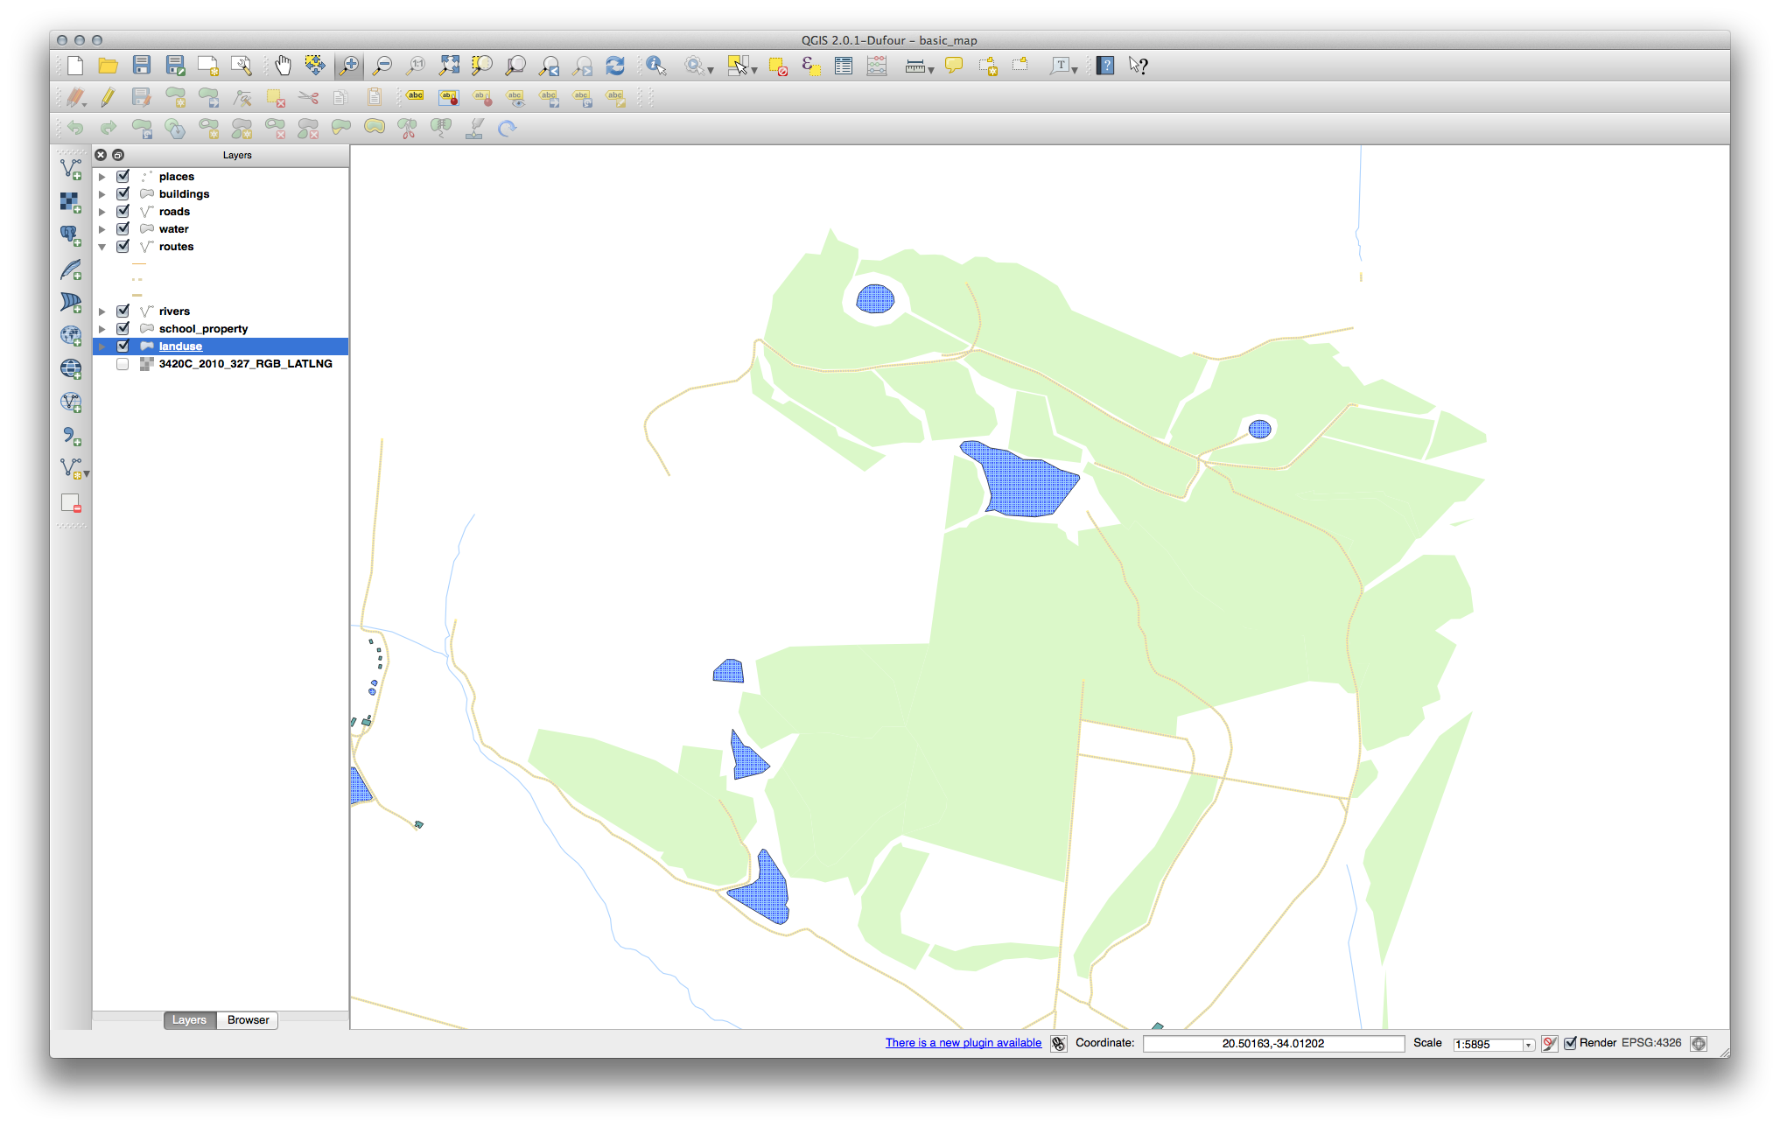This screenshot has width=1780, height=1127.
Task: Enable the 3420C_2010_327_RGB_LATLNG raster layer checkbox
Action: click(123, 364)
